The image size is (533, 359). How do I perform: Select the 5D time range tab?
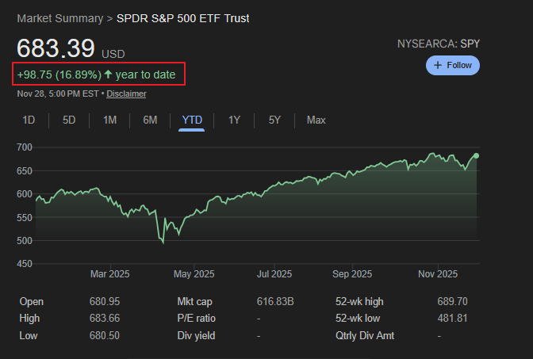69,120
